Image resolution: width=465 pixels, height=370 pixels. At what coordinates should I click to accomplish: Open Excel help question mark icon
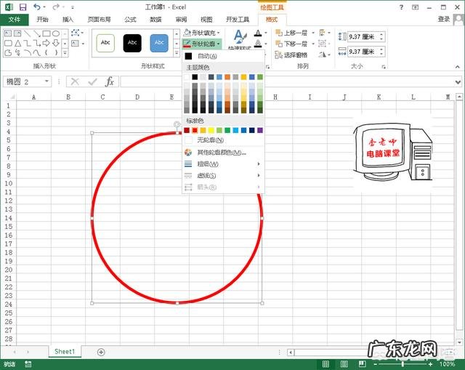pyautogui.click(x=401, y=7)
